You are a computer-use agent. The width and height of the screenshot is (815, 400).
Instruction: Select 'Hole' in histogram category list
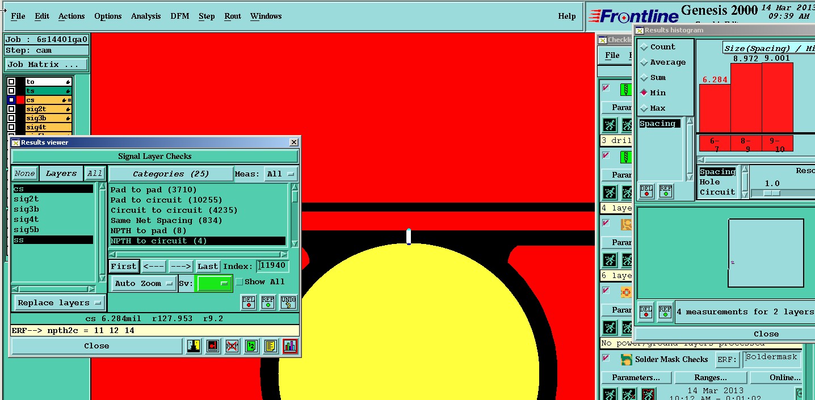point(709,182)
